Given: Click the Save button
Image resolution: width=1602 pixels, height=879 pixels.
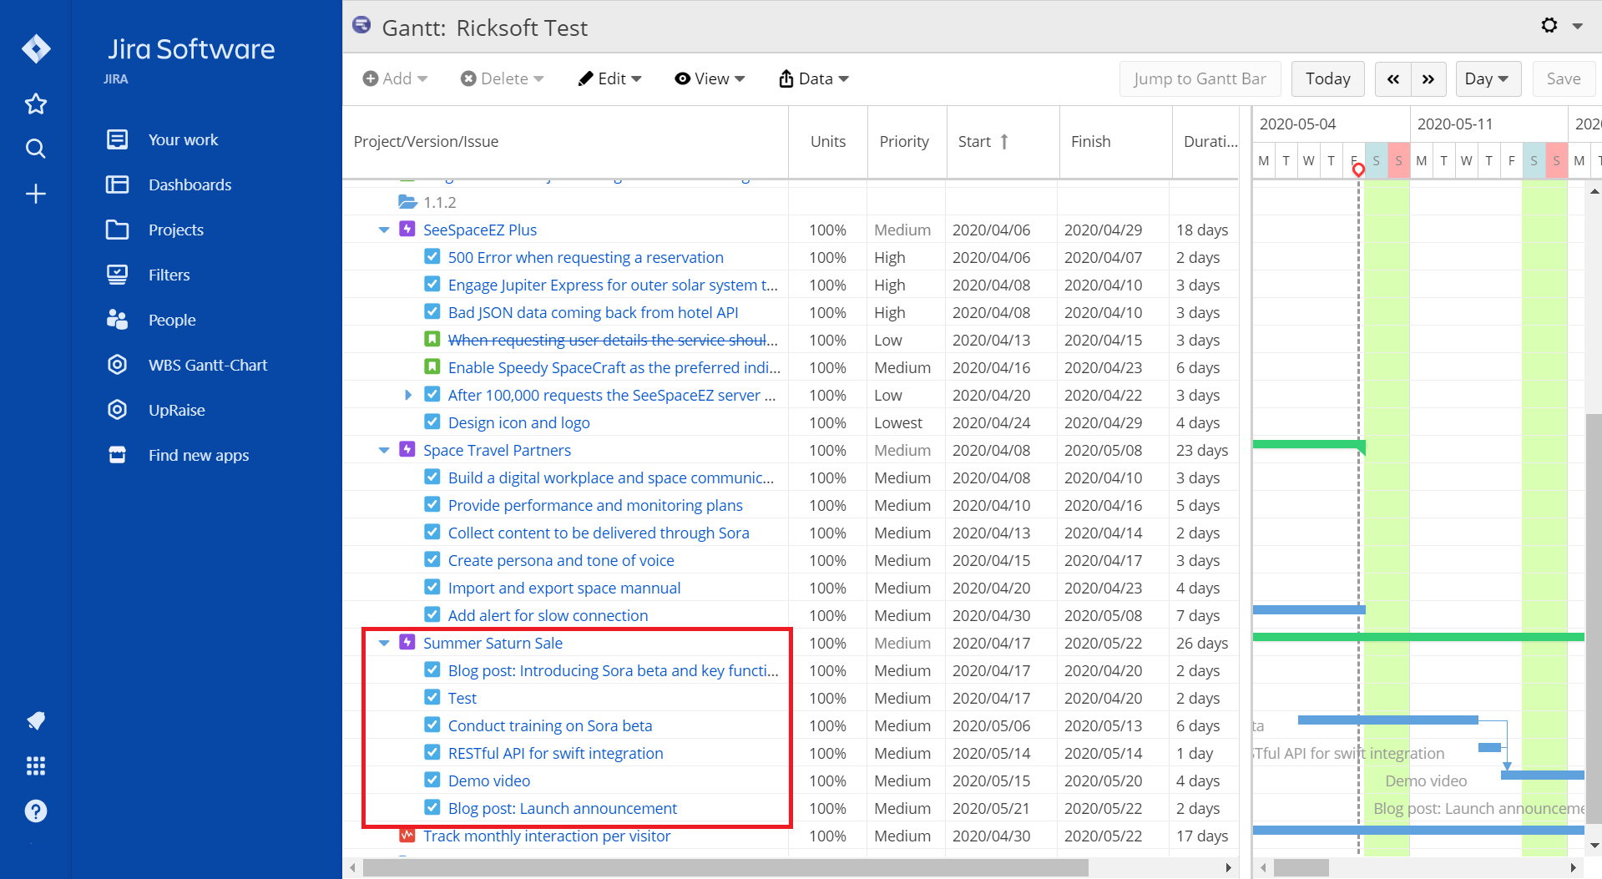Looking at the screenshot, I should 1564,78.
